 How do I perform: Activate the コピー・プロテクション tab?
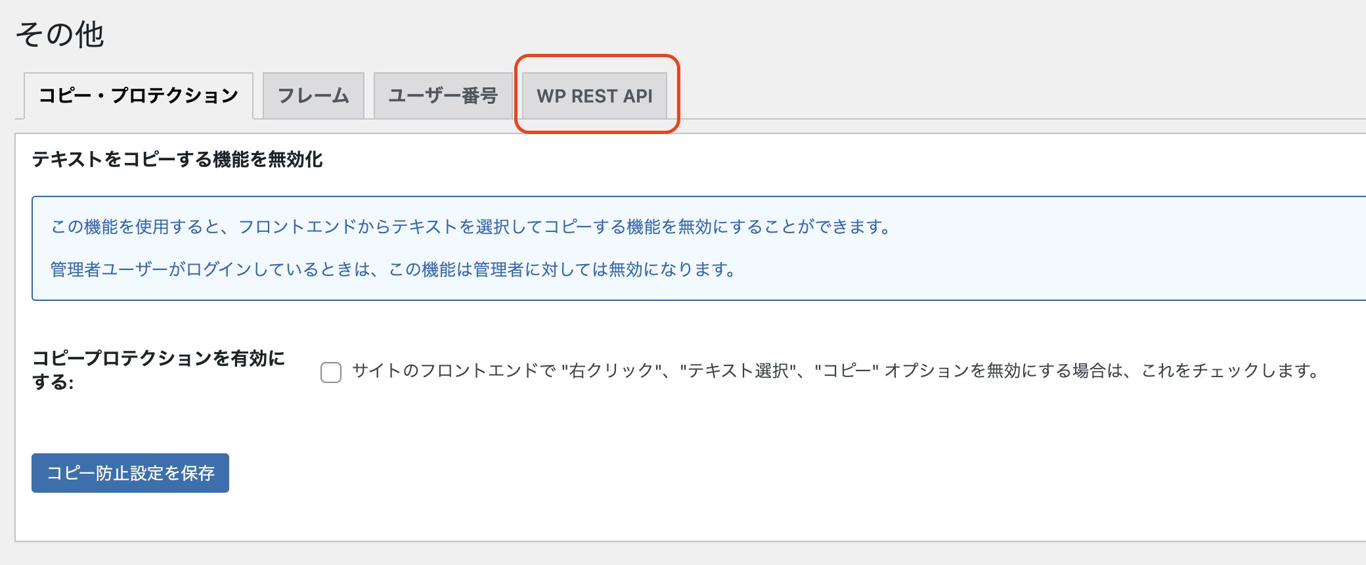coord(139,96)
